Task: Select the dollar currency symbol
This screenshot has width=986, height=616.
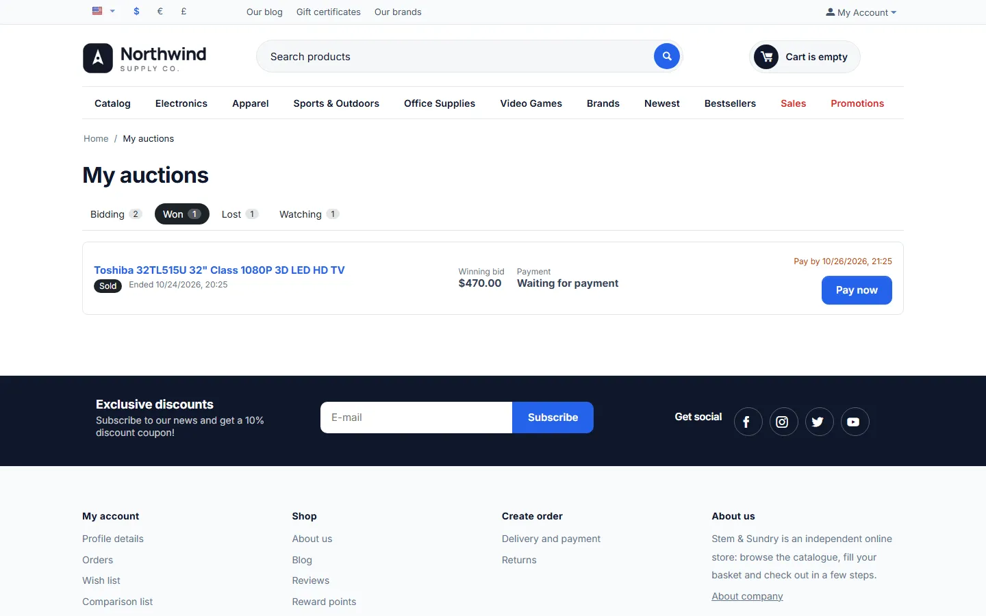Action: coord(137,11)
